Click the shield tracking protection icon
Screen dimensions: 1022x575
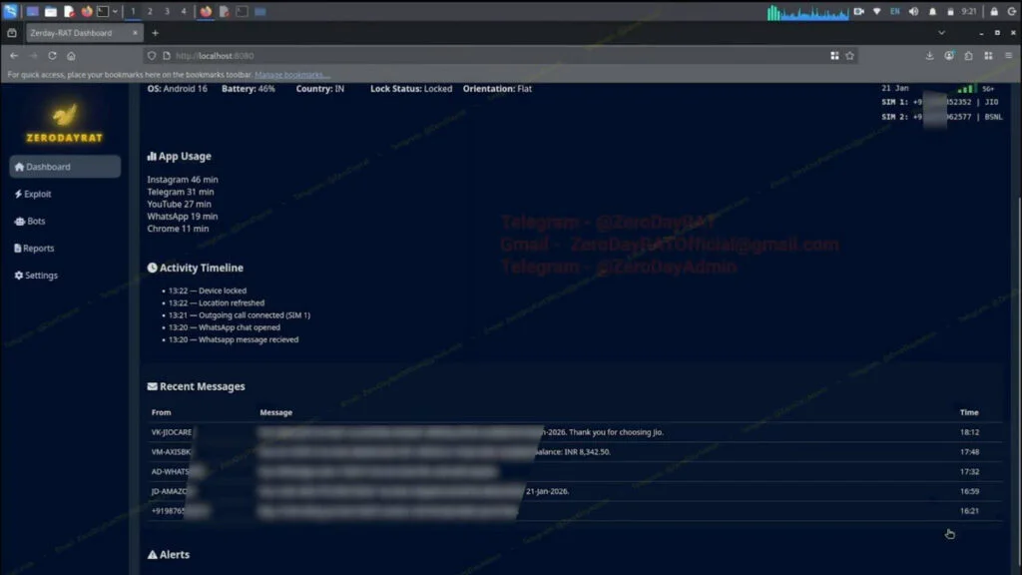pyautogui.click(x=151, y=56)
